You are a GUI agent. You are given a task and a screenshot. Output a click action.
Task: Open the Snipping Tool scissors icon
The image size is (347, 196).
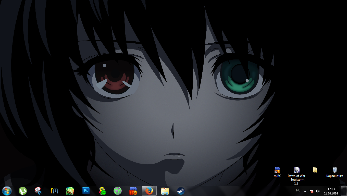click(38, 191)
